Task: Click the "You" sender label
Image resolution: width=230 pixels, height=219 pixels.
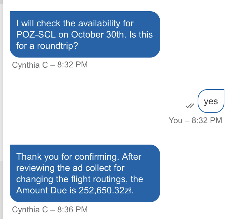Action: 175,120
